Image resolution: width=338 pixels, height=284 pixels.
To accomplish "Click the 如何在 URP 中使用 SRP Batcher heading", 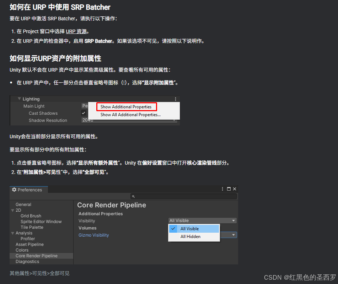I will [x=60, y=7].
